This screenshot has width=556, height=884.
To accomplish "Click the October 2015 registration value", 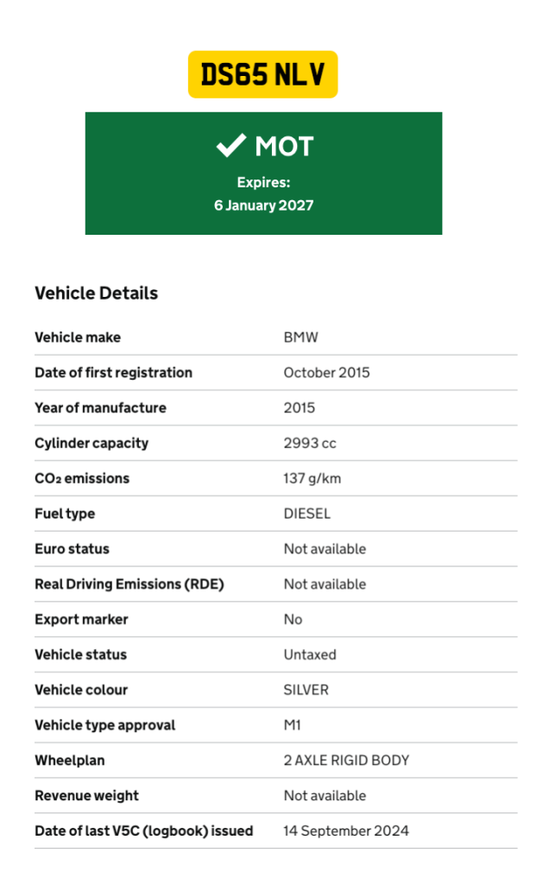I will click(326, 373).
